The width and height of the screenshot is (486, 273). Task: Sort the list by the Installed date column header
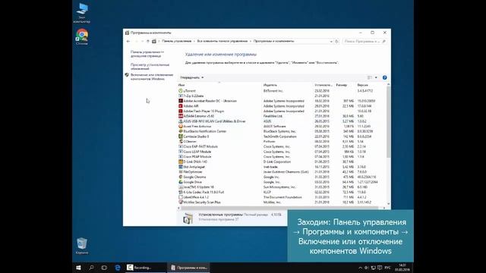pos(324,85)
